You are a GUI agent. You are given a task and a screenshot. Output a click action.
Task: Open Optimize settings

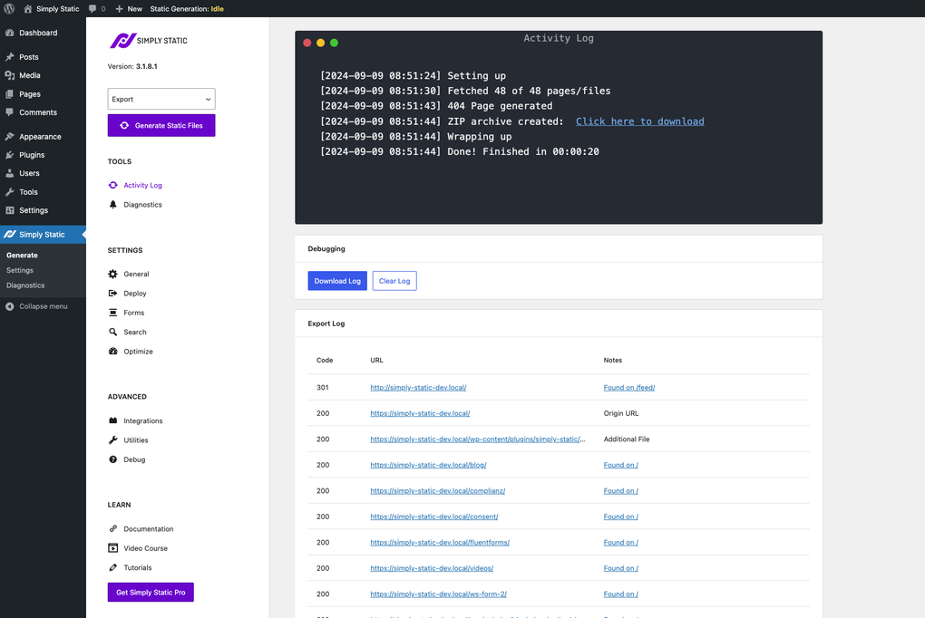tap(137, 351)
